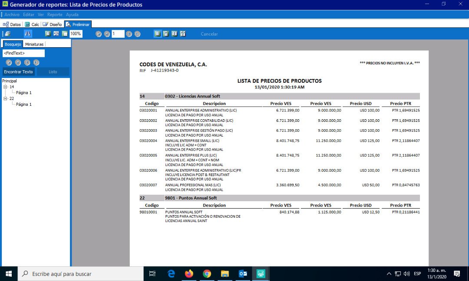Screen dimensions: 469x281
Task: Select Página 1 under group 14
Action: (x=23, y=92)
